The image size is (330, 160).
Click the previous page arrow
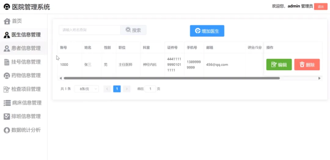coord(107,89)
